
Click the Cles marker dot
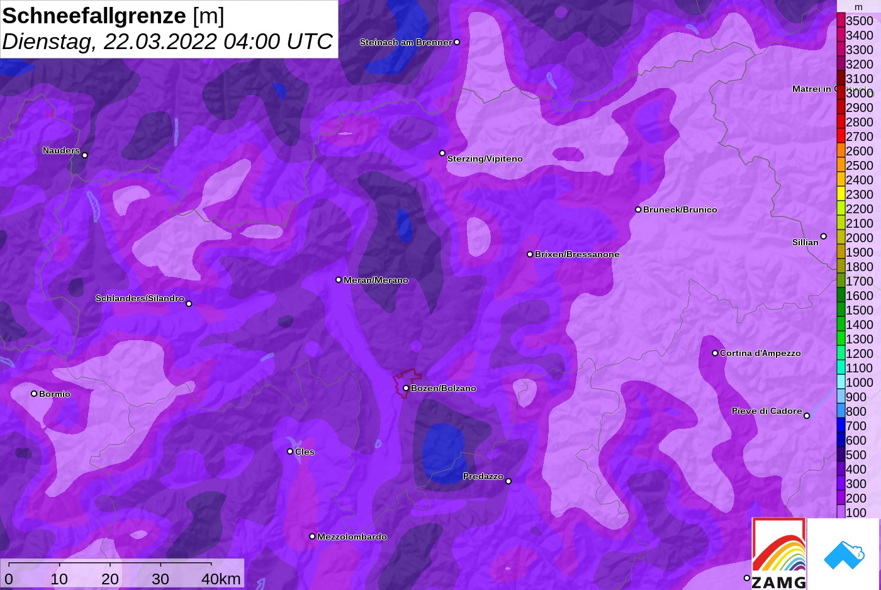pos(290,451)
